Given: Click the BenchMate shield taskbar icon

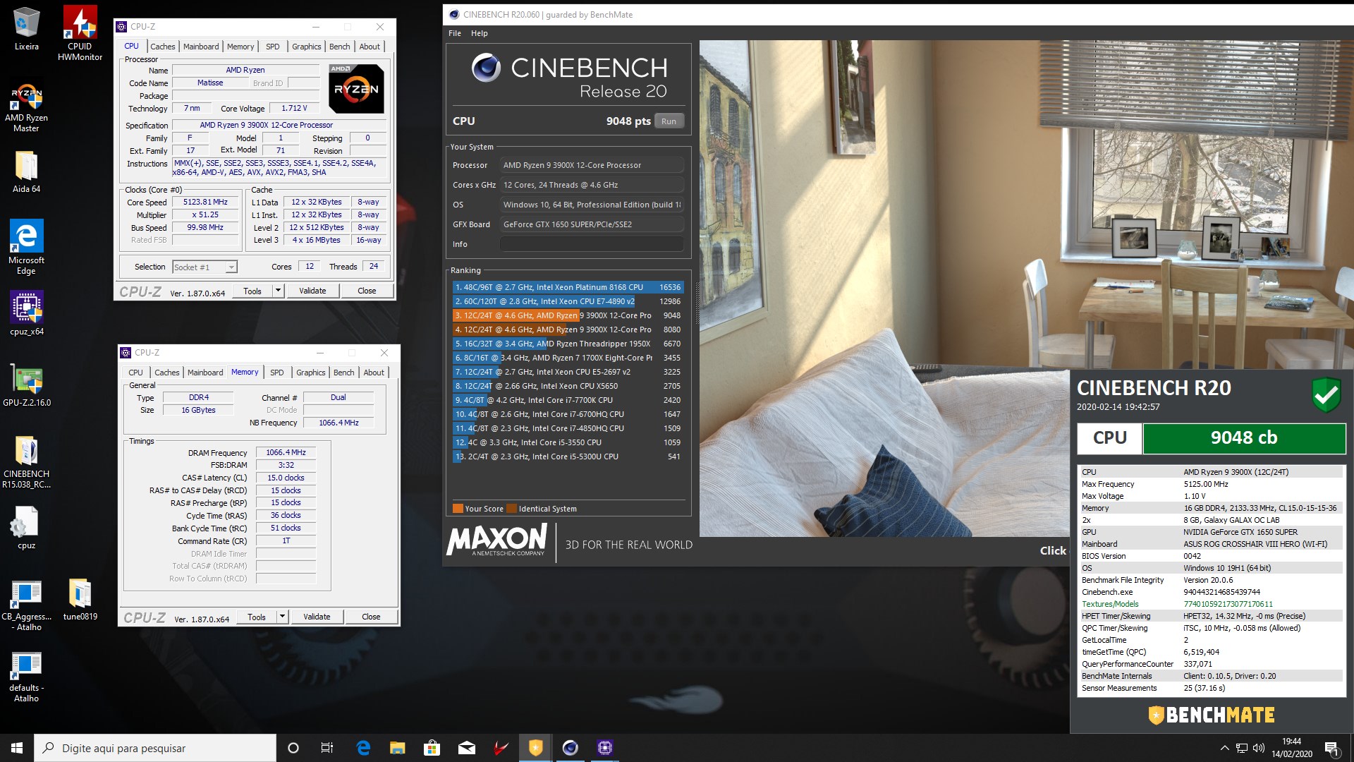Looking at the screenshot, I should point(535,748).
